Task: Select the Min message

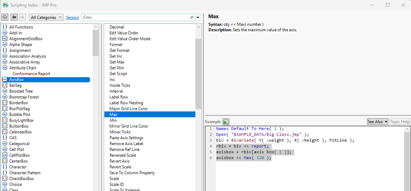Action: click(x=113, y=120)
